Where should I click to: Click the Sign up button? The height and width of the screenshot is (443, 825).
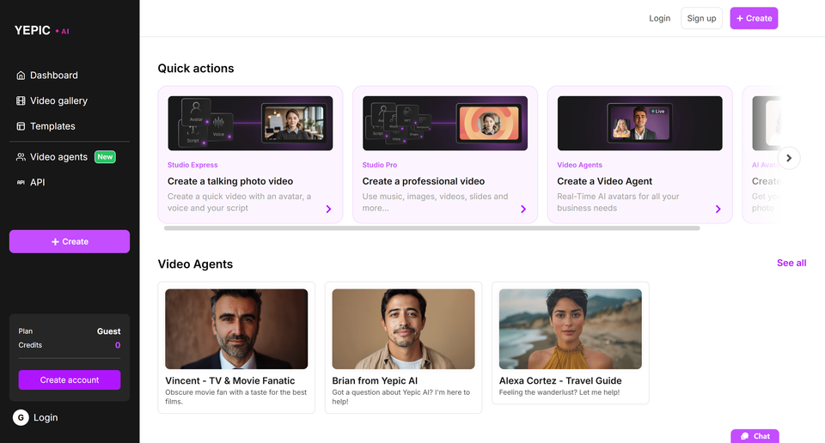click(x=701, y=18)
